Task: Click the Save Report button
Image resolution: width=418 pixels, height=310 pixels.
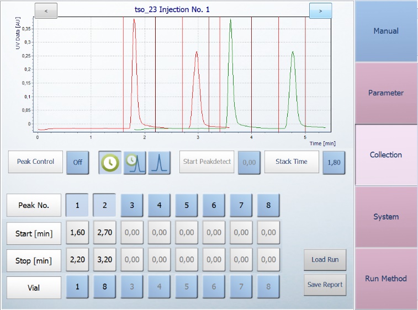Action: 325,285
